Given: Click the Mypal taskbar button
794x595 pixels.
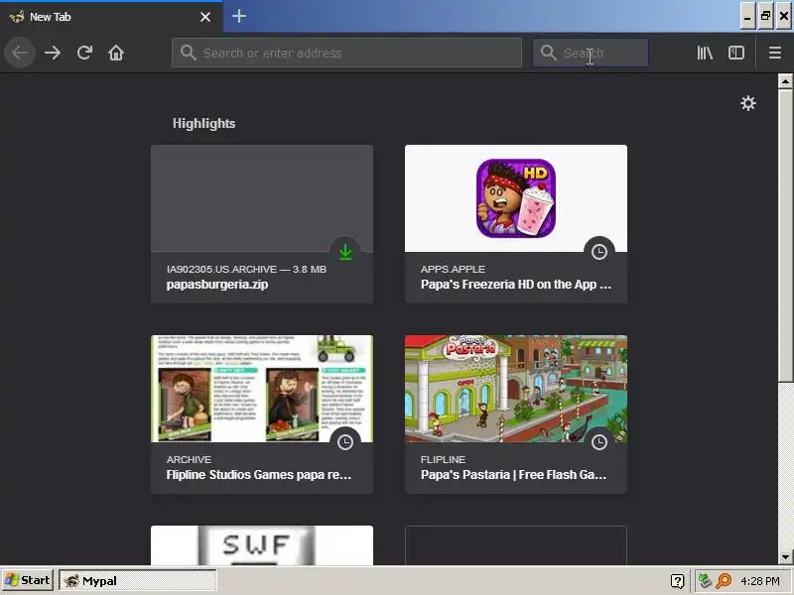Looking at the screenshot, I should click(x=138, y=580).
